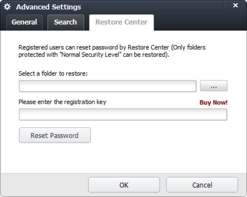Image resolution: width=247 pixels, height=197 pixels.
Task: Click the folder path input field
Action: 108,86
